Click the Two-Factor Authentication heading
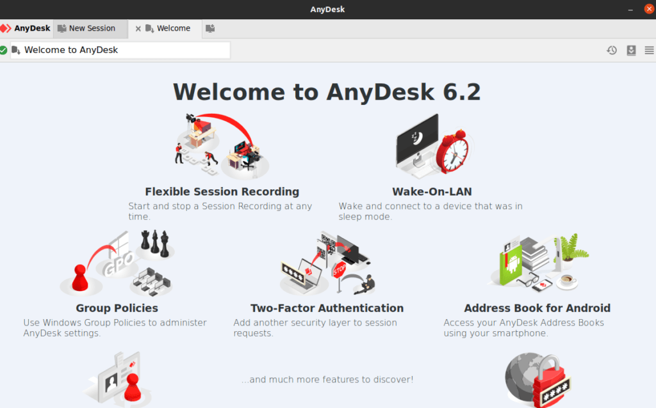Image resolution: width=656 pixels, height=408 pixels. tap(327, 308)
